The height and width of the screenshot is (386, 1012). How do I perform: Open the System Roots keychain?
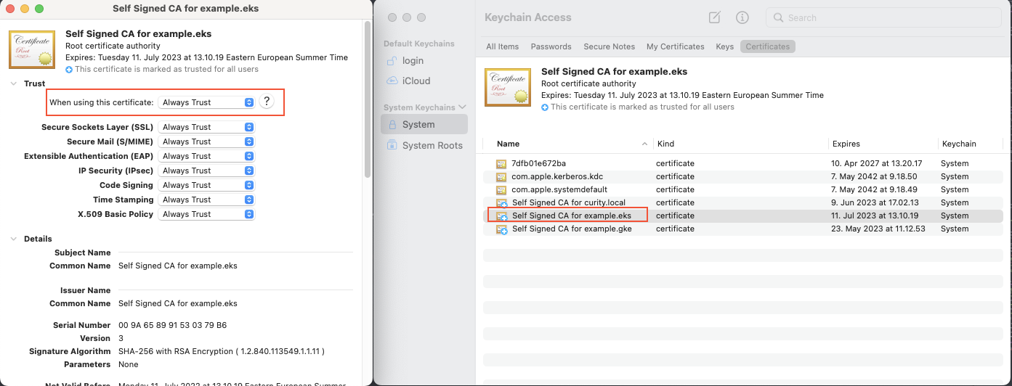(432, 145)
